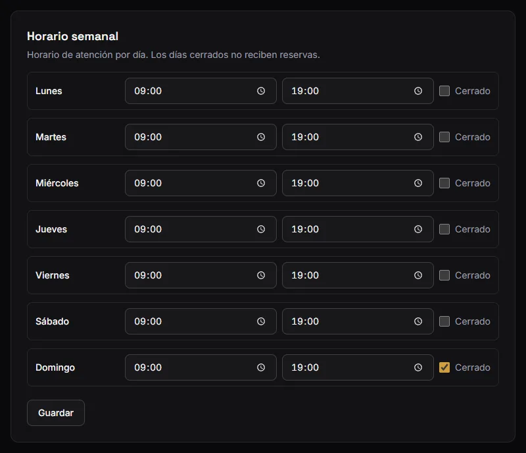The image size is (526, 453).
Task: Focus the Martes 19:00 closing time field
Action: 358,137
